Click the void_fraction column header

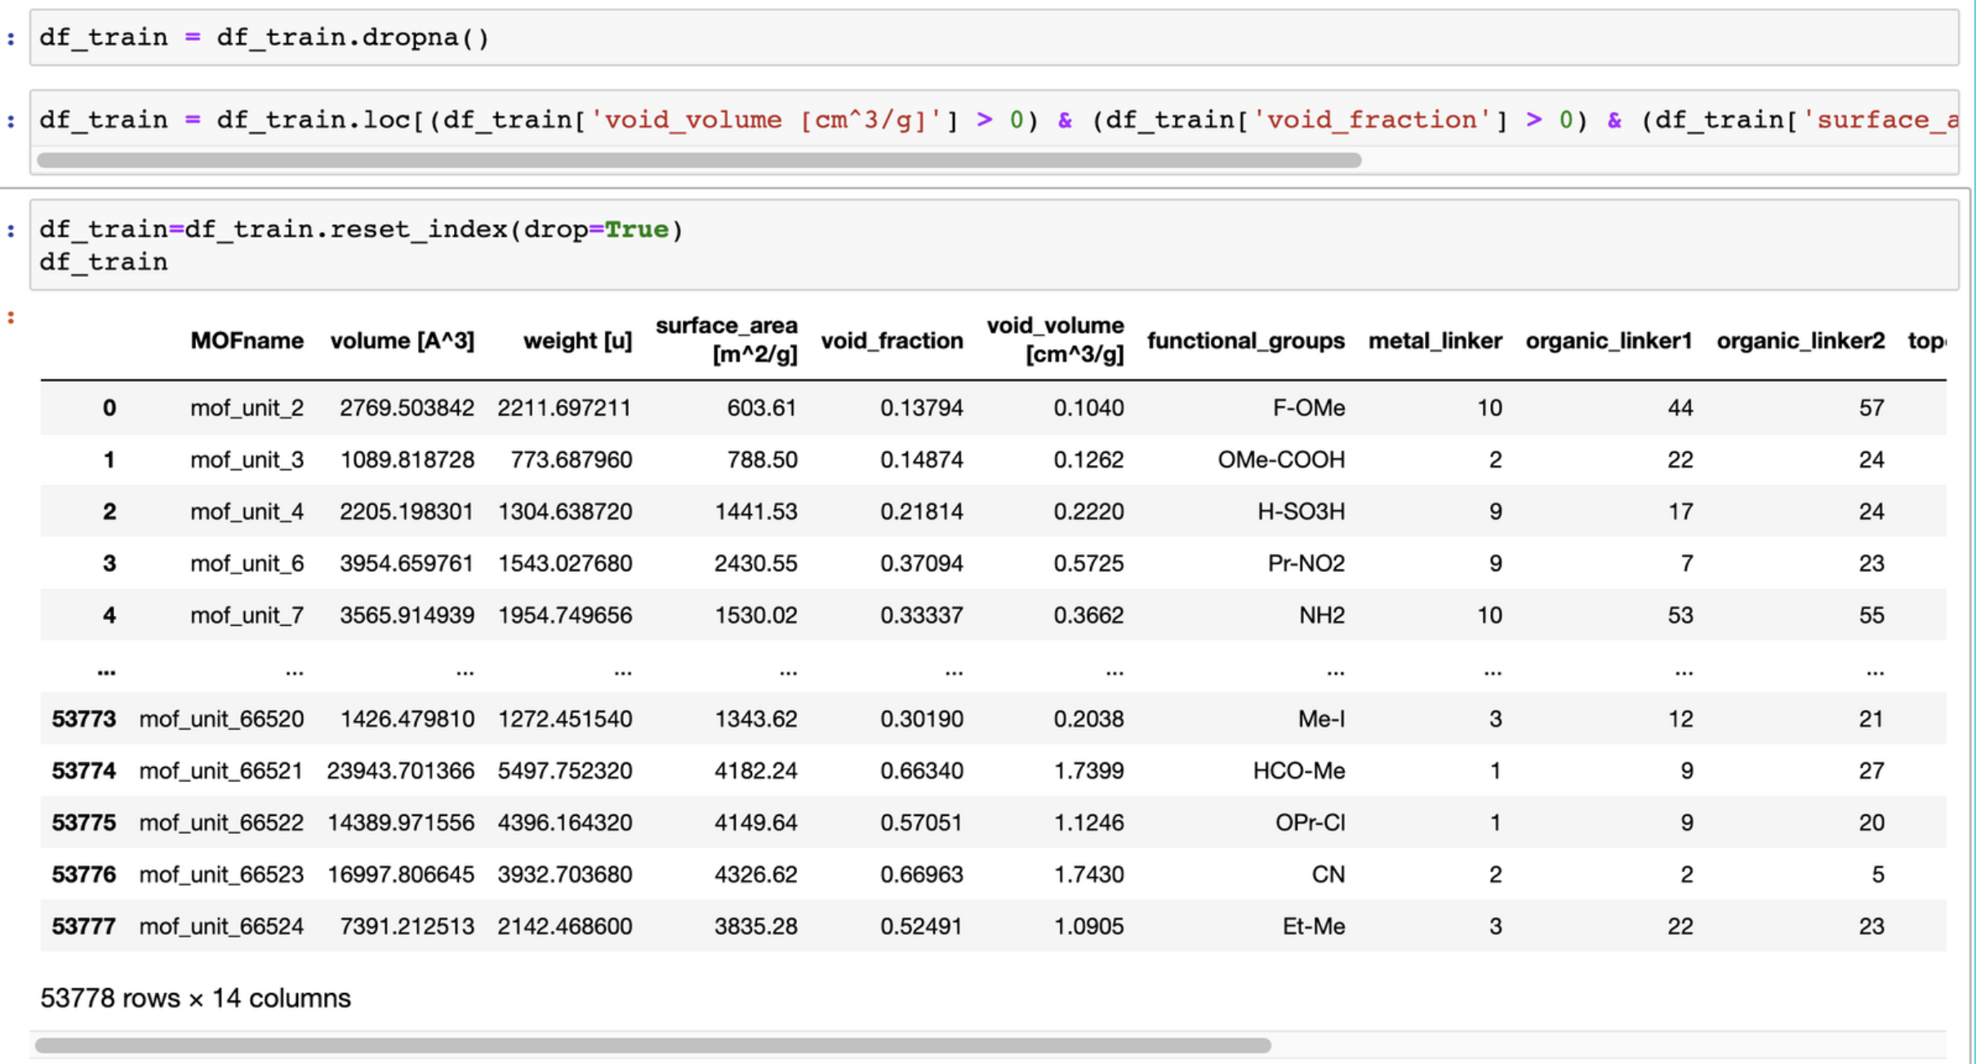click(x=892, y=340)
